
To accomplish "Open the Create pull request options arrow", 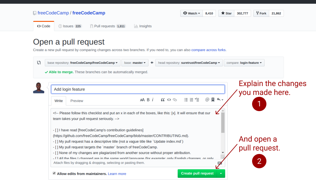I will click(x=221, y=173).
